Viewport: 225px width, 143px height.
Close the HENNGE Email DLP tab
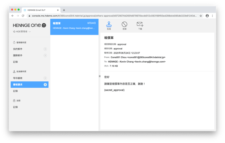pyautogui.click(x=58, y=10)
